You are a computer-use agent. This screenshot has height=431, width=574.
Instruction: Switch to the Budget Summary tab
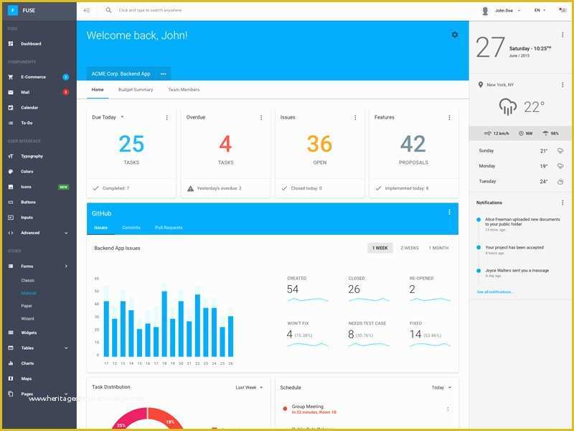click(x=136, y=89)
